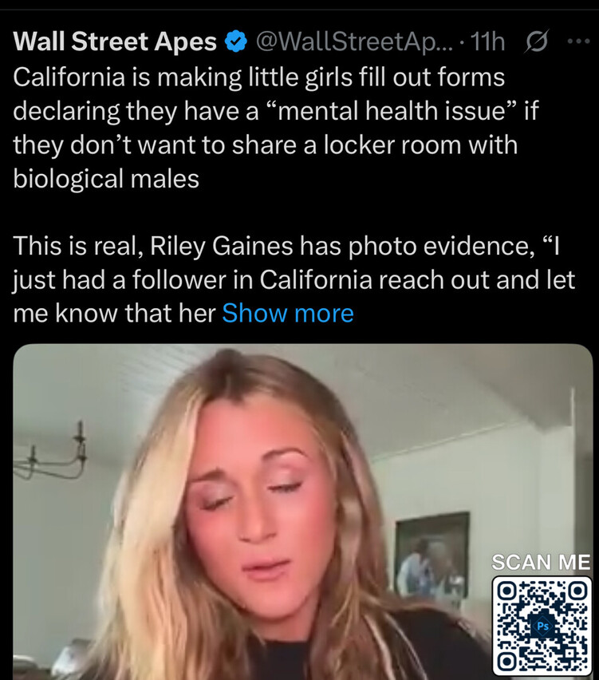This screenshot has width=599, height=680.
Task: Open the @WallStreetAp handle link
Action: pyautogui.click(x=354, y=42)
